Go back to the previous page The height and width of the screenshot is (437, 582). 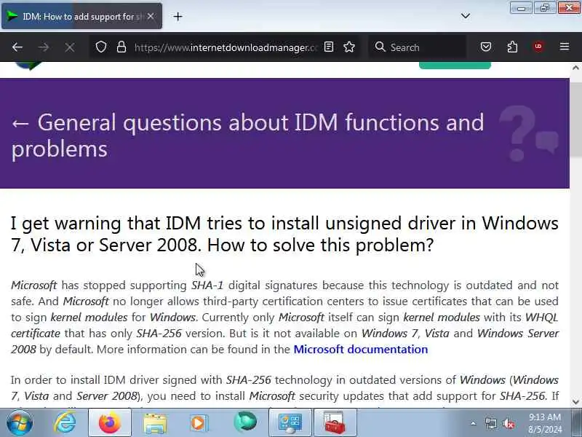pos(17,47)
